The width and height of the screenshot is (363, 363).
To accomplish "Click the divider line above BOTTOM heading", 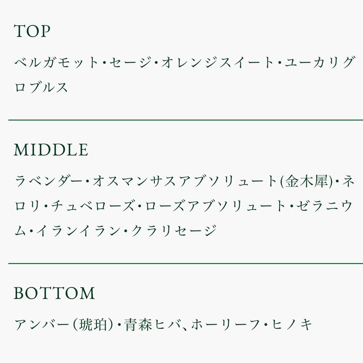I will pyautogui.click(x=185, y=263).
